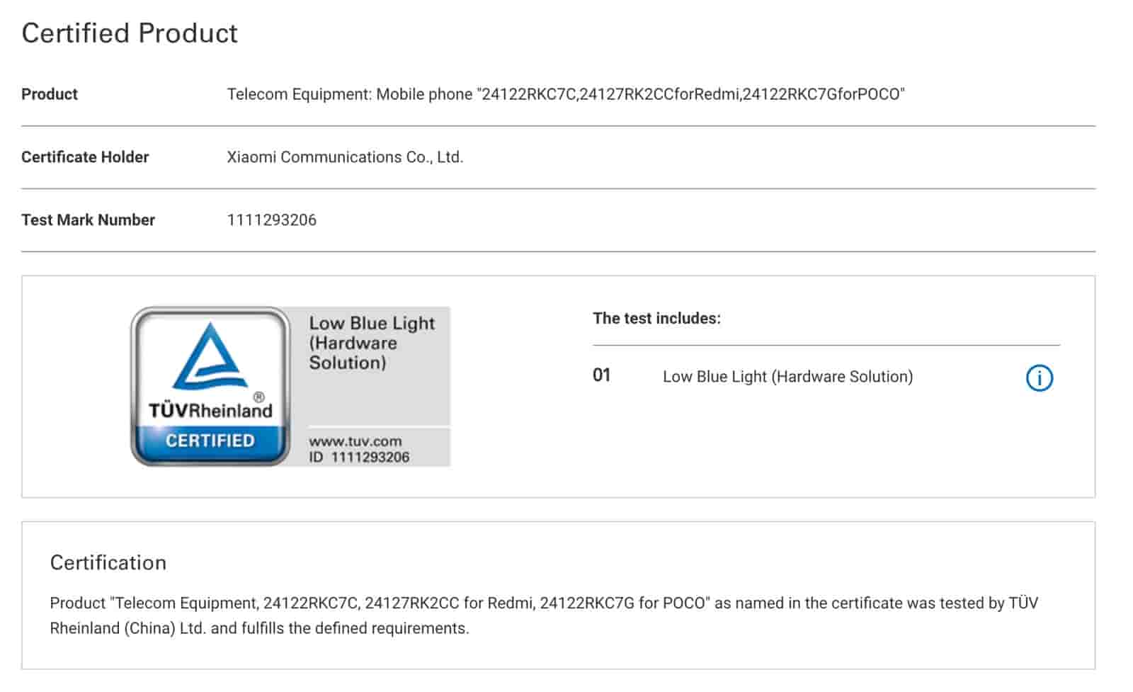
Task: Click the certification description paragraph
Action: pos(543,616)
